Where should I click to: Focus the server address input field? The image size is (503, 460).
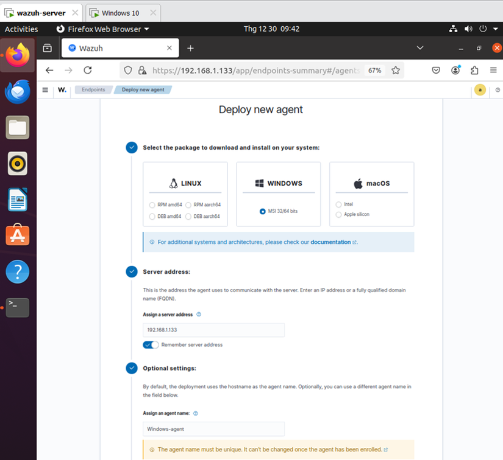click(x=213, y=330)
